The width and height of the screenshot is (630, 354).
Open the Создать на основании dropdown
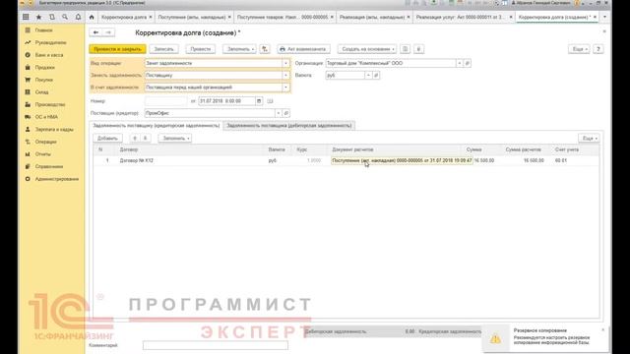[x=367, y=49]
